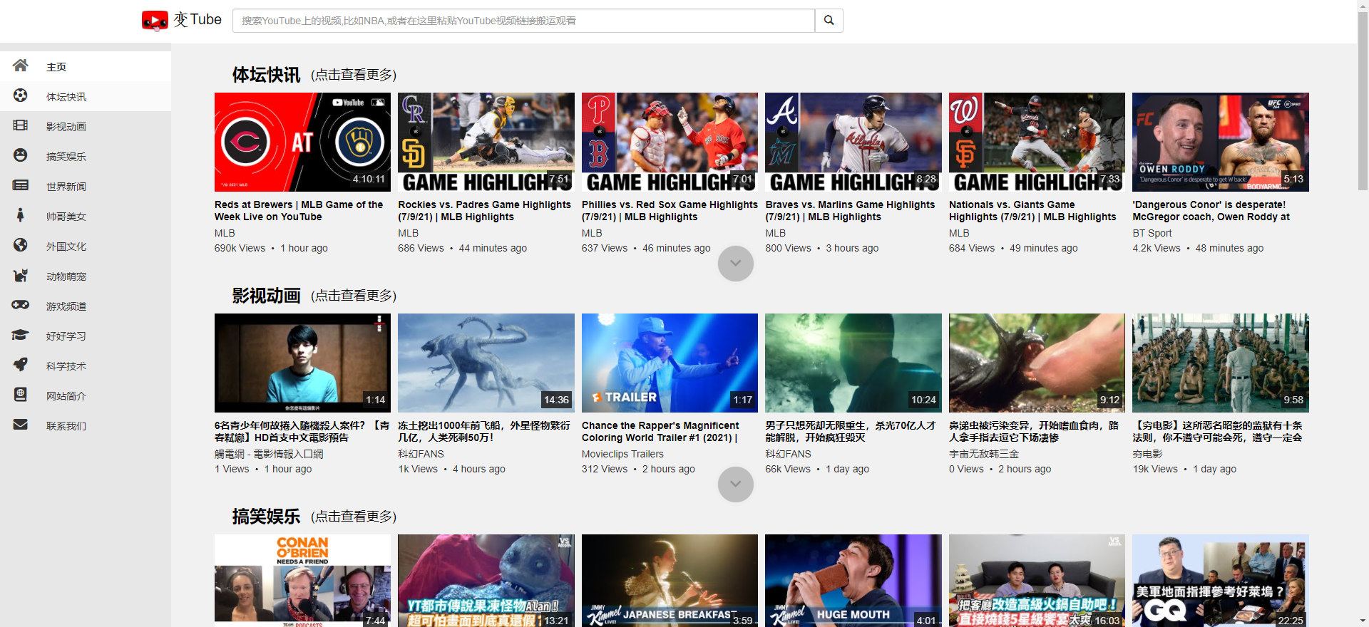Click the person icon for 帅哥美女
The image size is (1369, 627).
coord(21,215)
